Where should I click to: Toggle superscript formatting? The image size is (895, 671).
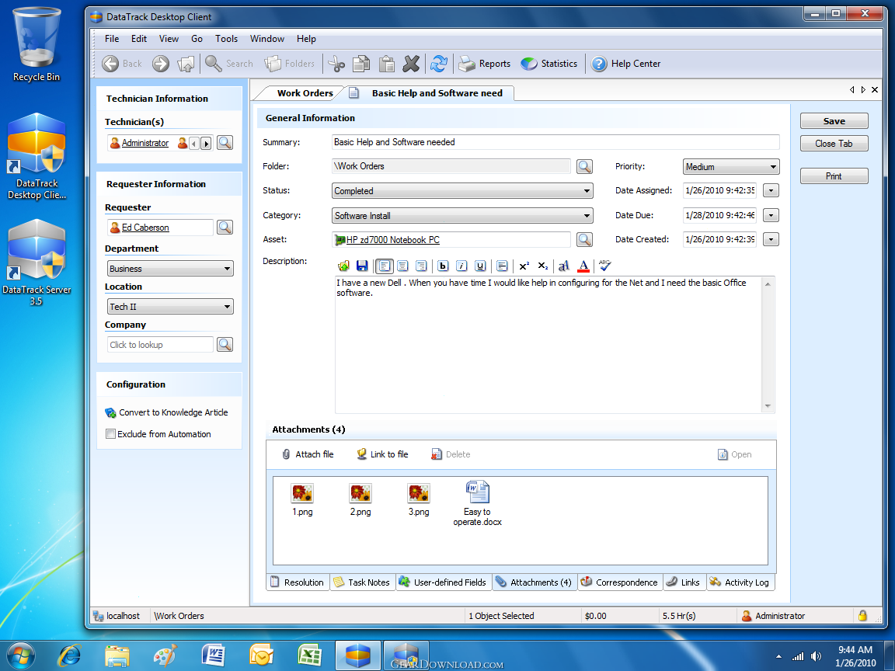coord(524,266)
